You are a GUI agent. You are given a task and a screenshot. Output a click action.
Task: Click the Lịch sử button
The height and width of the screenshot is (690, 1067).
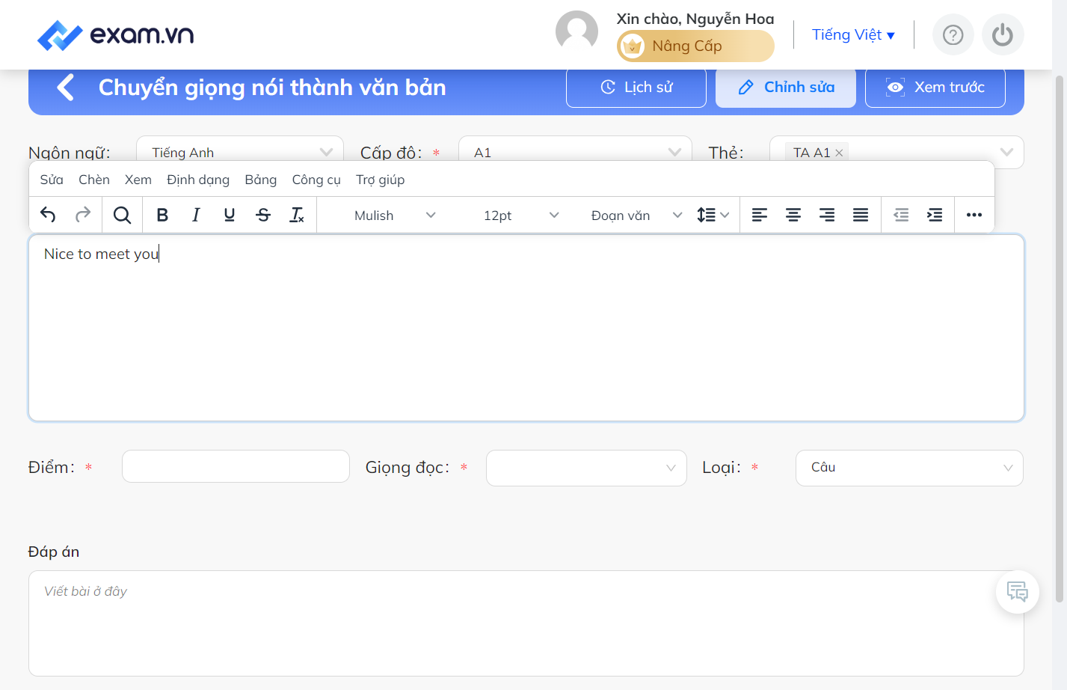point(636,88)
